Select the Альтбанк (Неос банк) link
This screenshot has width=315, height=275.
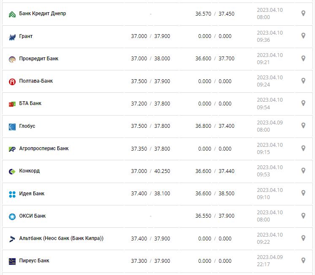click(61, 238)
